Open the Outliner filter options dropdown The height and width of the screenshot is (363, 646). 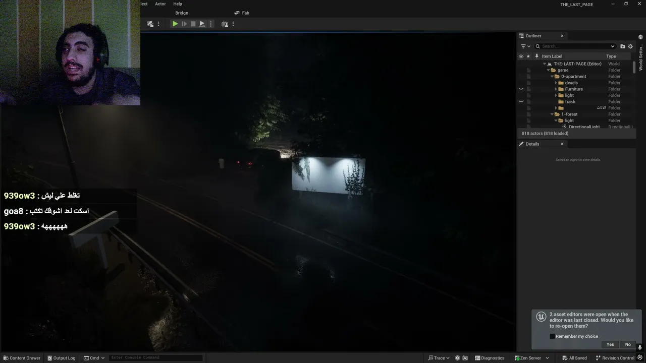[x=525, y=46]
